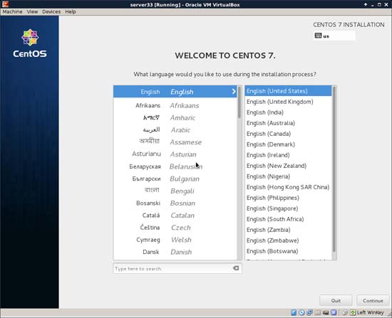Open the View menu

click(32, 11)
